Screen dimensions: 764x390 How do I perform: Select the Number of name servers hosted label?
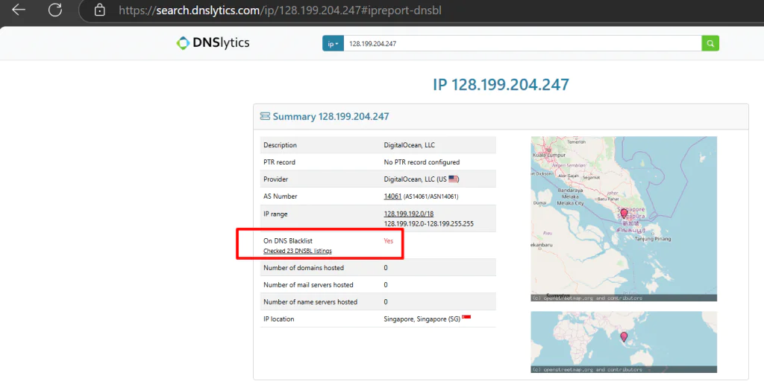coord(310,302)
